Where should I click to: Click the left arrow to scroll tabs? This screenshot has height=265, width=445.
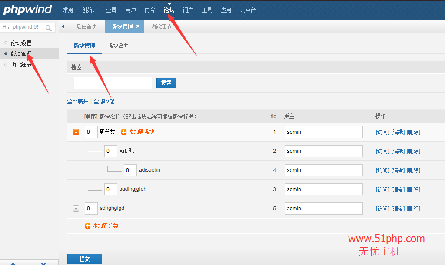(63, 27)
